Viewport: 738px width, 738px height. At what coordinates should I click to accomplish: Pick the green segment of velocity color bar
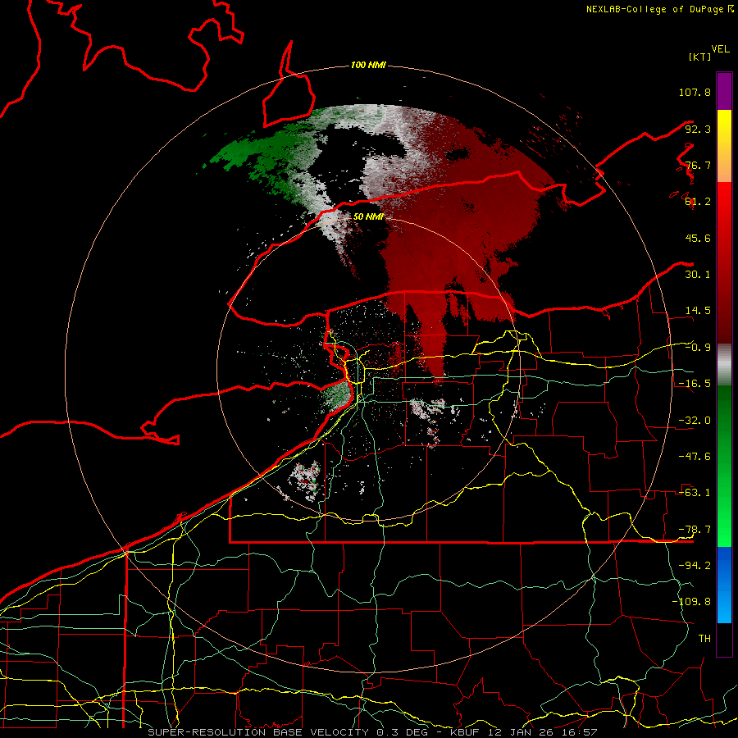click(x=724, y=466)
